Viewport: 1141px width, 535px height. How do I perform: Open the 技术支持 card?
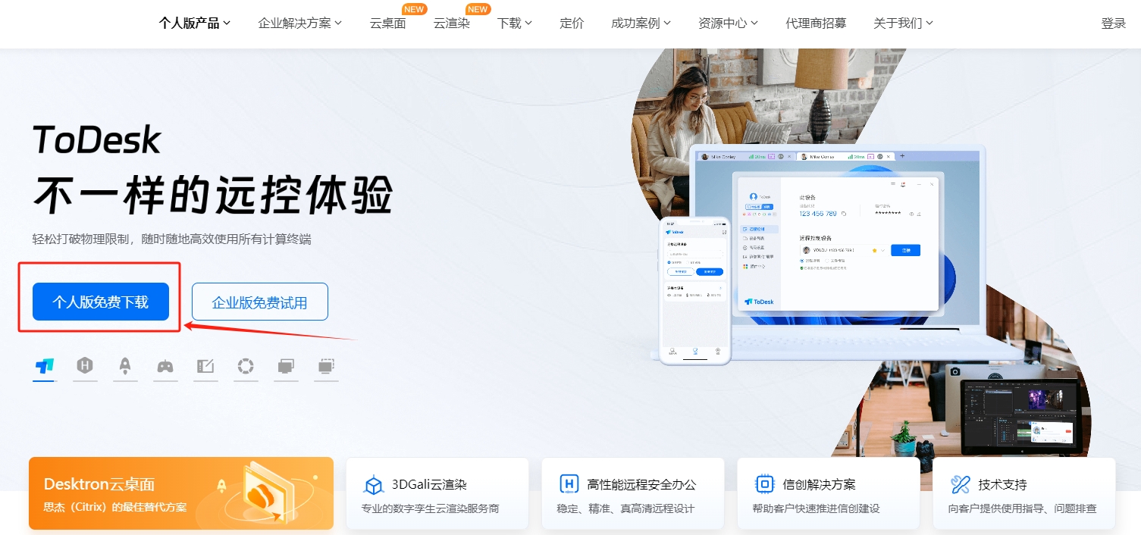pyautogui.click(x=1023, y=493)
